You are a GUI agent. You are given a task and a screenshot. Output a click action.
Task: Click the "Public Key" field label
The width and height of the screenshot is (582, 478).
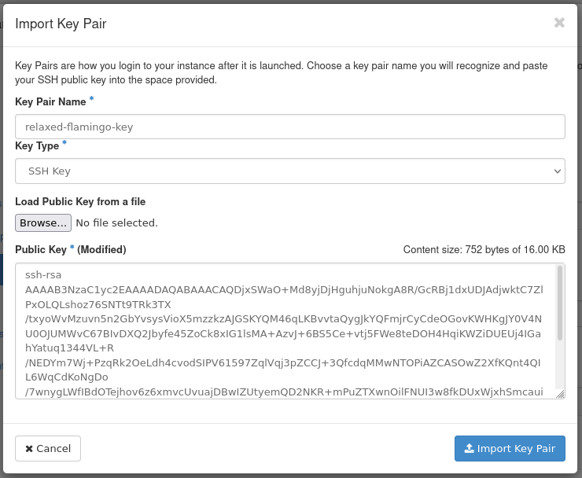(x=42, y=249)
